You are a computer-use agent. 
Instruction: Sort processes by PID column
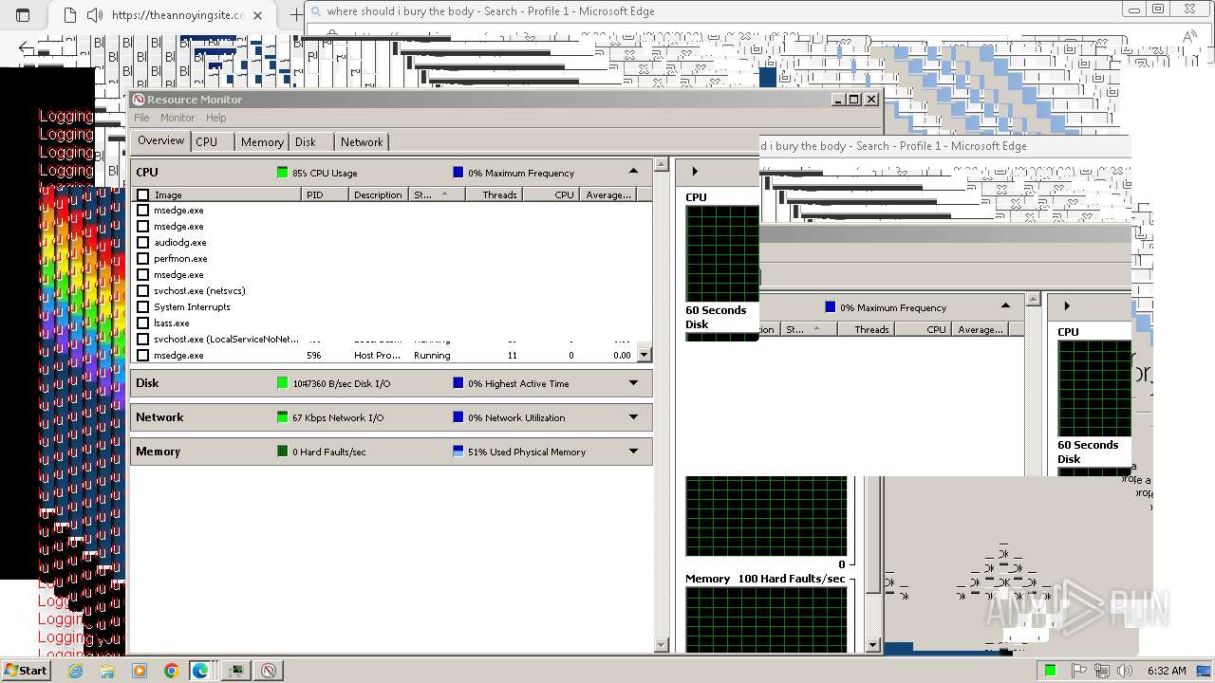click(326, 194)
